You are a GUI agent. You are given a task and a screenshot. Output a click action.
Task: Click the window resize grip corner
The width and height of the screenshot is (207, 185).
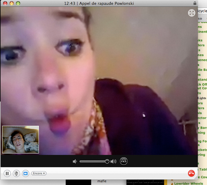click(196, 178)
